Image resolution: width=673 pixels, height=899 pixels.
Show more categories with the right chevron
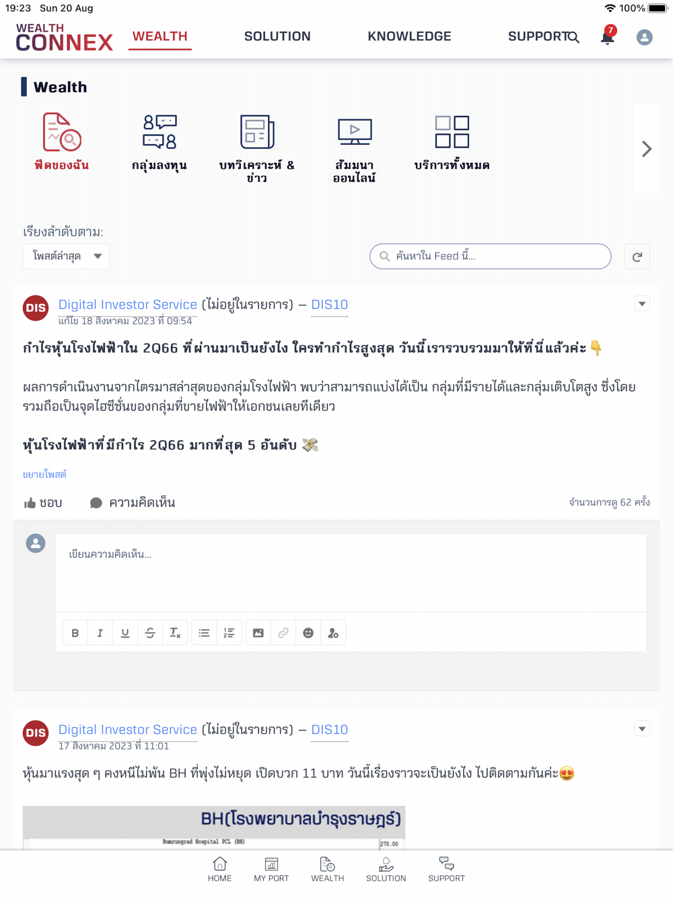647,148
